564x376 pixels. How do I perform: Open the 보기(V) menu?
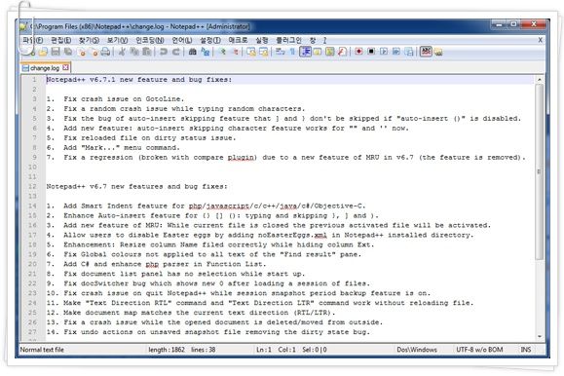pyautogui.click(x=117, y=40)
